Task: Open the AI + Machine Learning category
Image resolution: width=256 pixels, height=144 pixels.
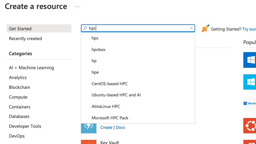Action: (31, 68)
